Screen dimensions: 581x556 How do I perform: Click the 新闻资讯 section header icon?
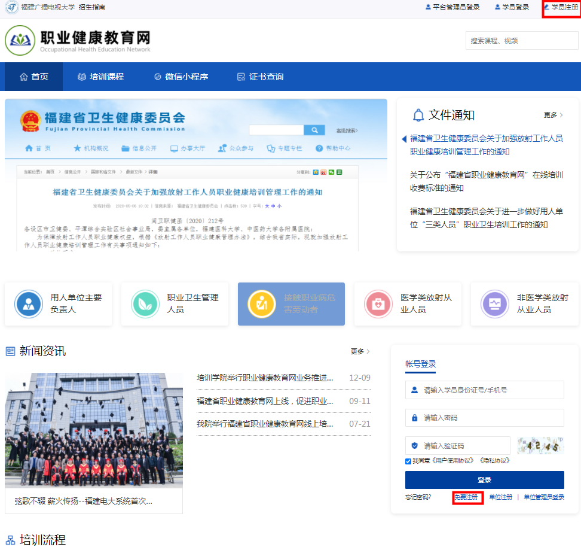pyautogui.click(x=10, y=351)
